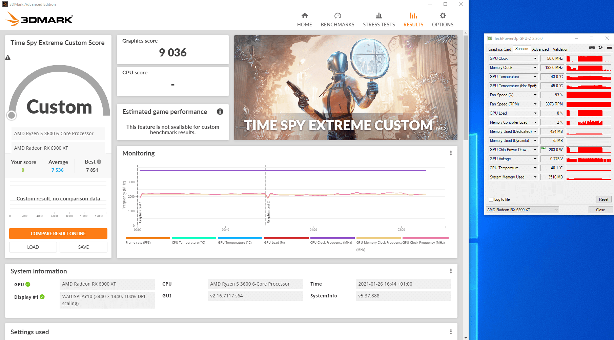This screenshot has height=340, width=614.
Task: Toggle GPU Clock Frequency legend item
Action: (x=425, y=241)
